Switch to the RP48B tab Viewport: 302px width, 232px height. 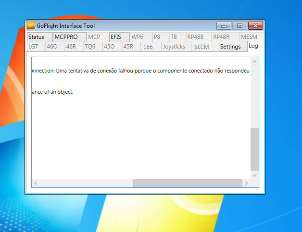click(x=196, y=37)
